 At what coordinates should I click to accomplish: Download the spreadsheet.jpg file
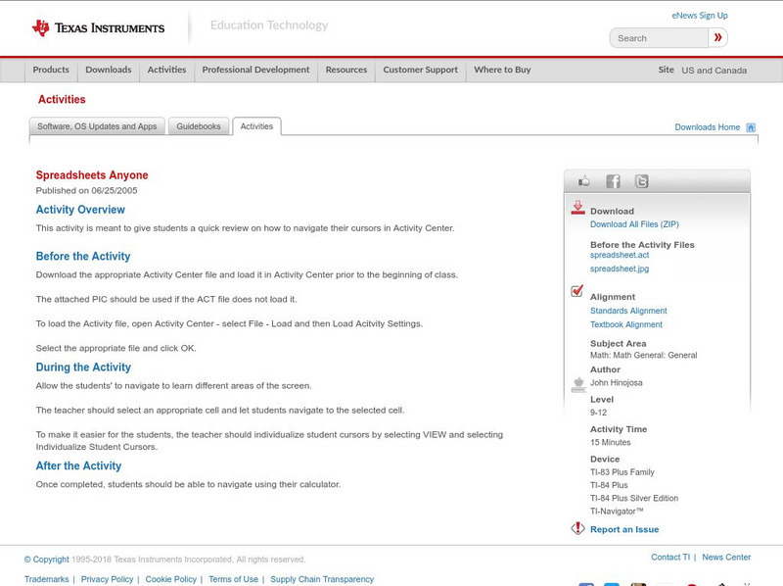[620, 269]
